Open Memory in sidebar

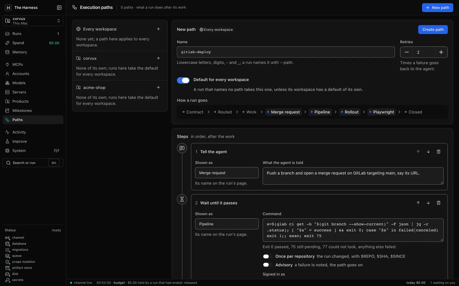tap(33, 52)
